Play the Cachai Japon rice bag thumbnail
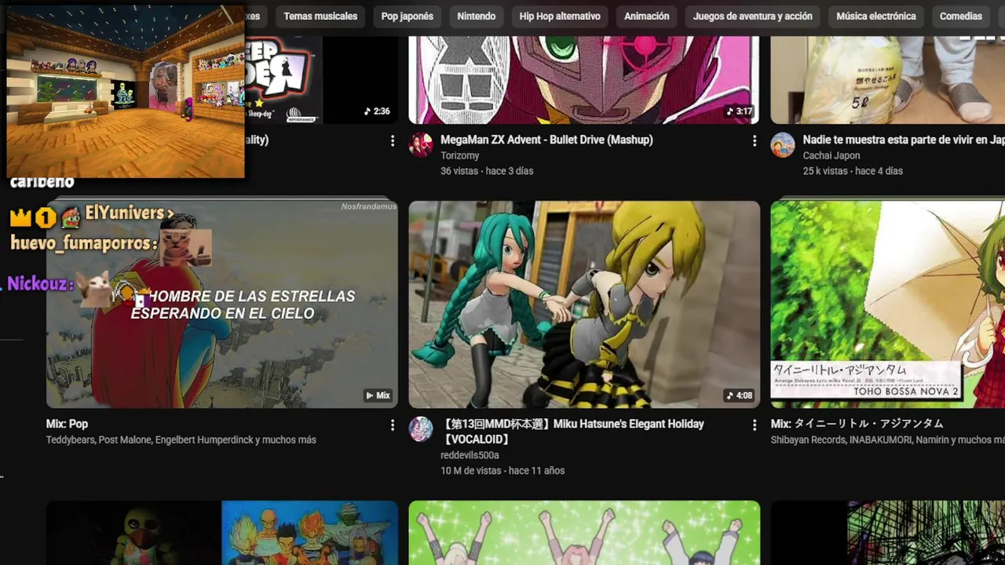 point(887,79)
